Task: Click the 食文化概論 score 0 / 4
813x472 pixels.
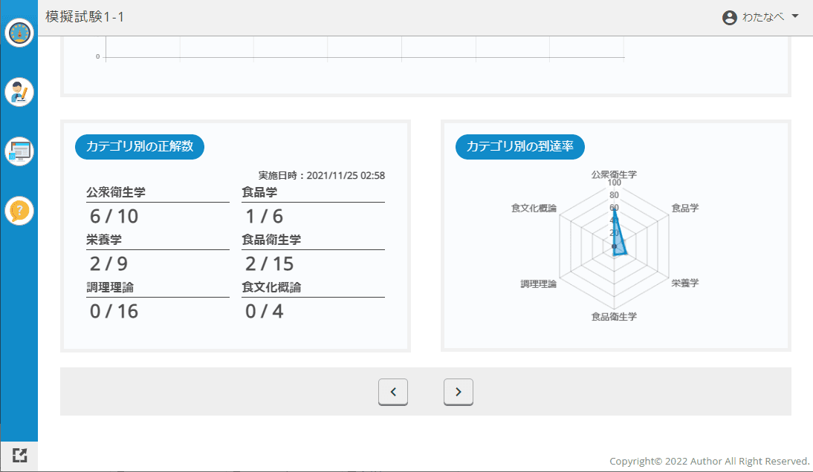Action: click(265, 312)
